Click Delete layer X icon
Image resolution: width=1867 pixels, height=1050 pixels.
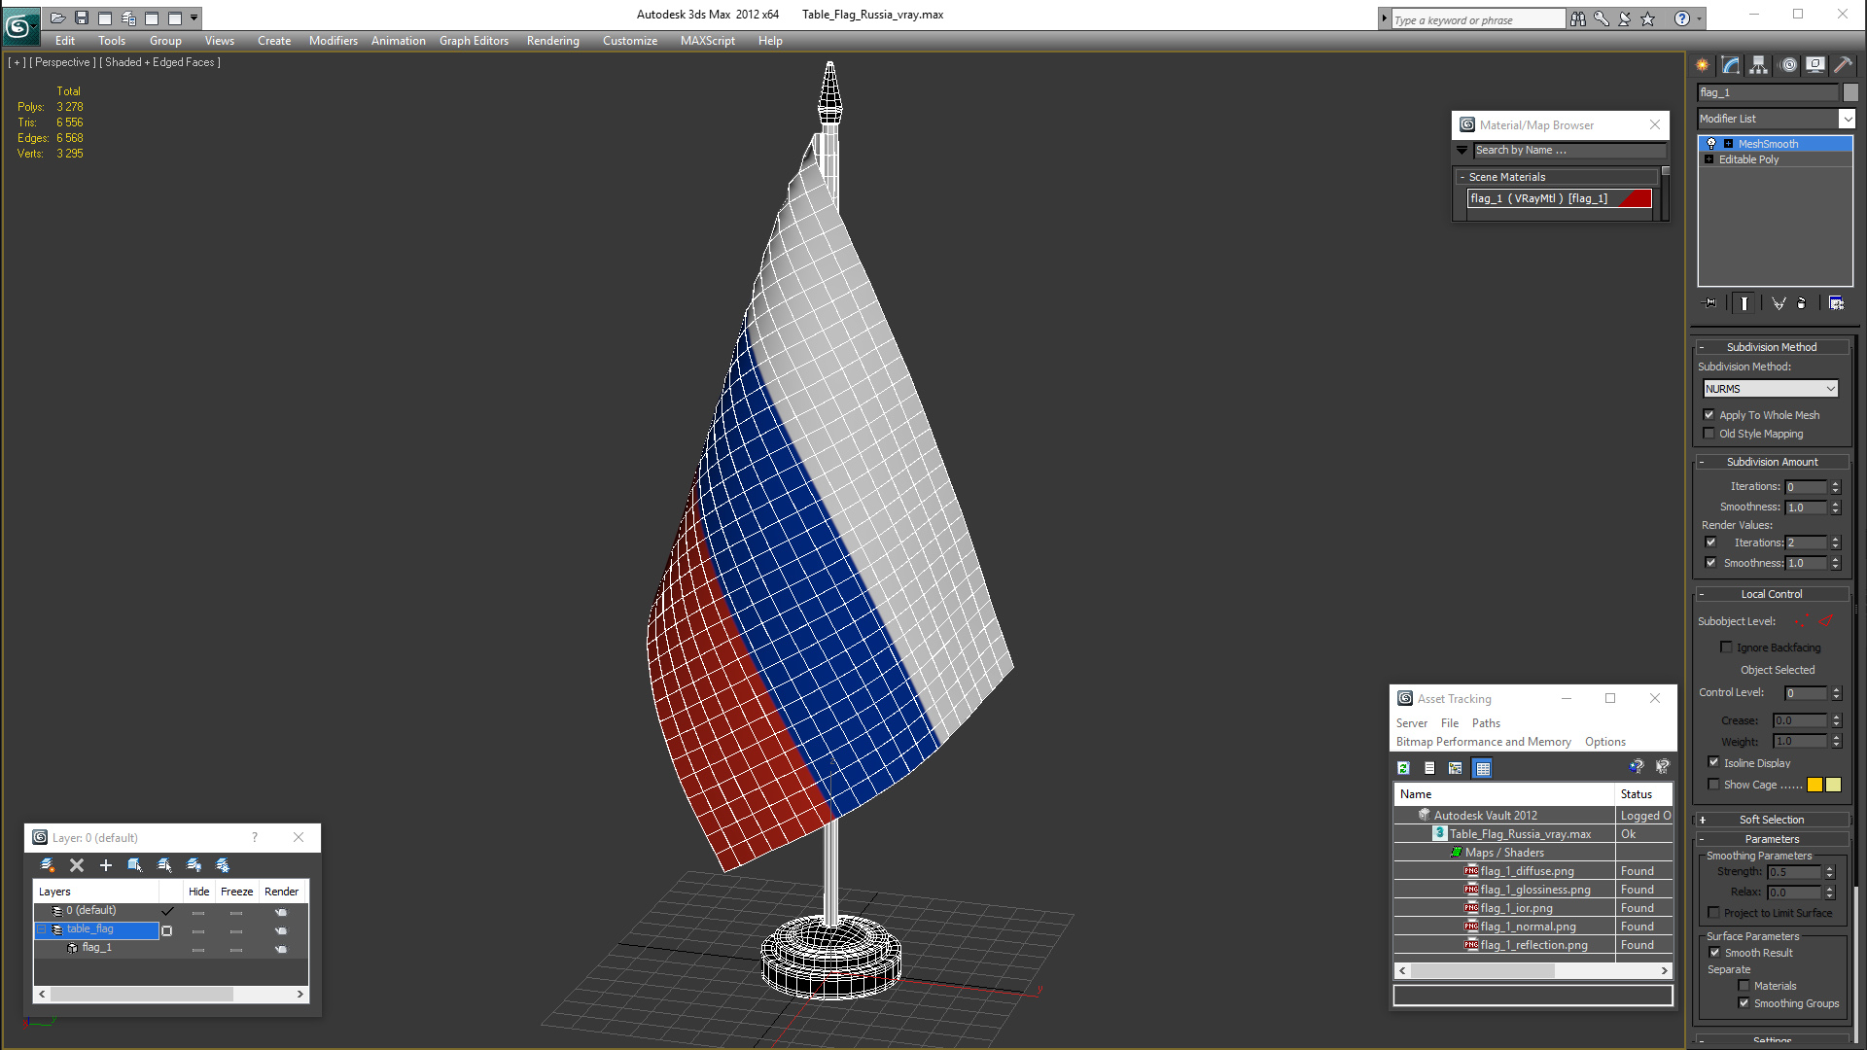click(x=77, y=865)
